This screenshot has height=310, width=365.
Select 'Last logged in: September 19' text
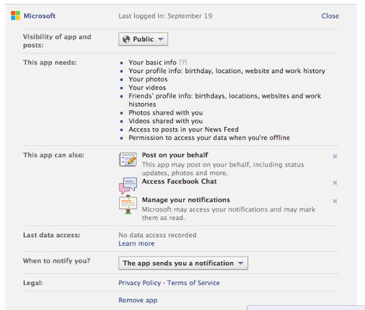[x=165, y=16]
